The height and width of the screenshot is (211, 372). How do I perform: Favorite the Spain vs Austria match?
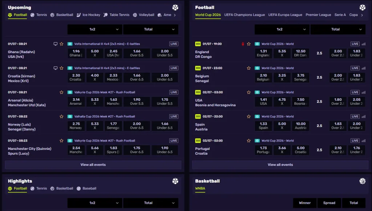coord(248,116)
